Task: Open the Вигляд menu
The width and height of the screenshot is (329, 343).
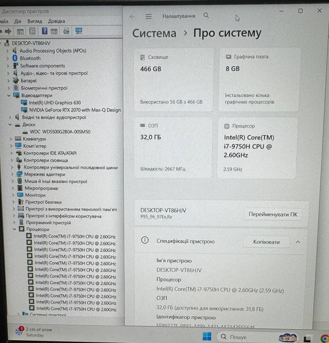Action: (x=35, y=21)
